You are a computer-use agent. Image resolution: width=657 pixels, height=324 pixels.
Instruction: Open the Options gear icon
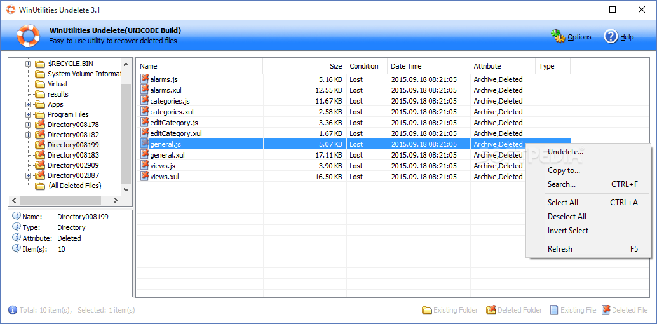coord(558,37)
